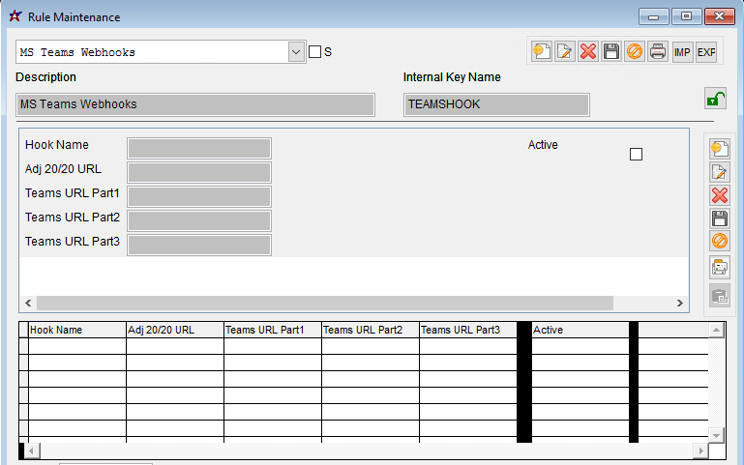Click Teams URL Part3 column header in grid
744x465 pixels.
click(x=468, y=330)
